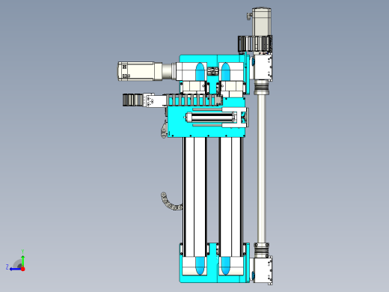Select the vertical servo motor at top right
Image resolution: width=389 pixels, height=292 pixels.
(262, 22)
